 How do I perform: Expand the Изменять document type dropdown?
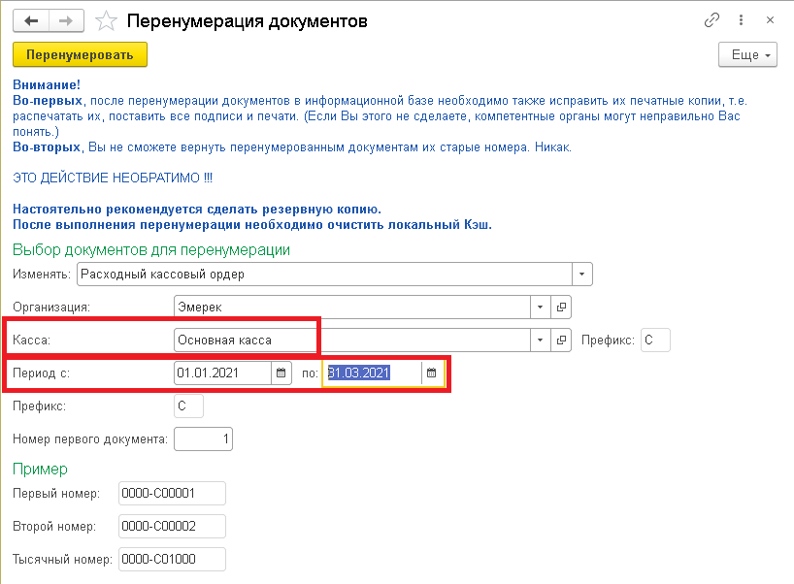click(x=581, y=274)
